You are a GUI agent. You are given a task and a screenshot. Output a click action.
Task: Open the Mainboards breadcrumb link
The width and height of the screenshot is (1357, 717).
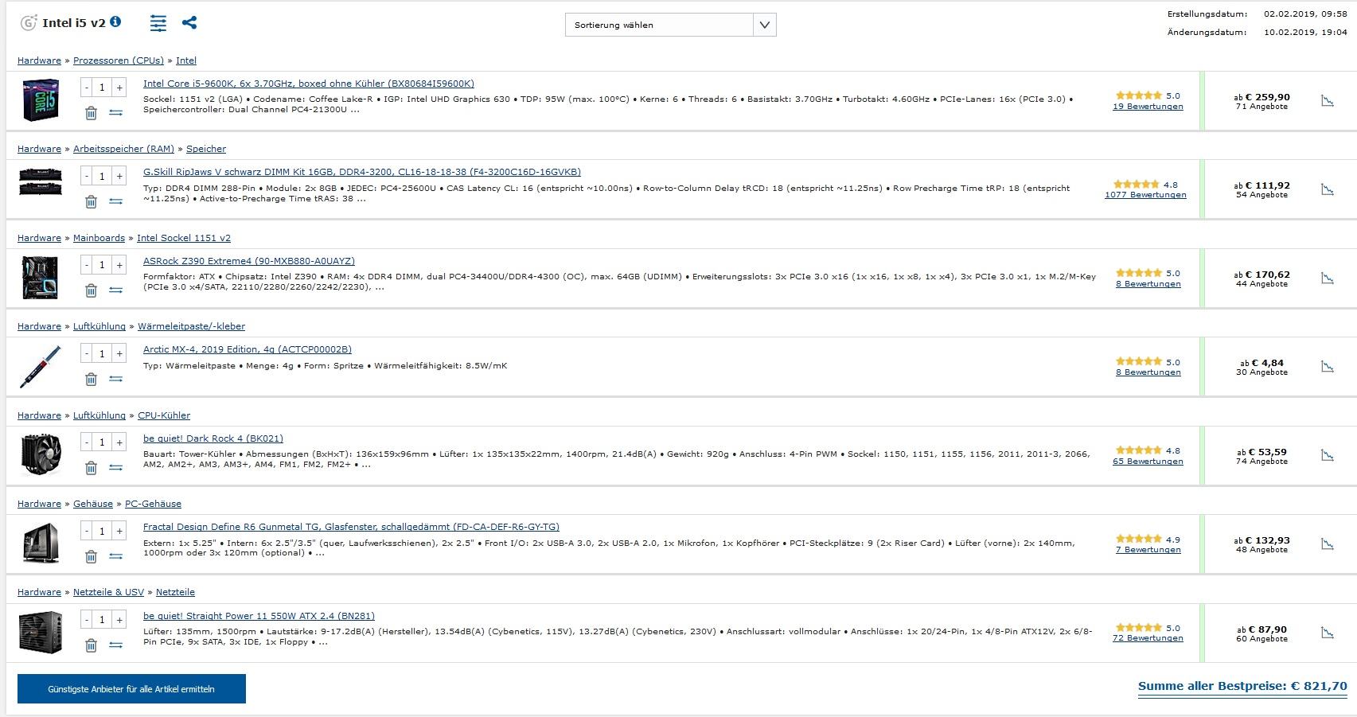[x=99, y=238]
